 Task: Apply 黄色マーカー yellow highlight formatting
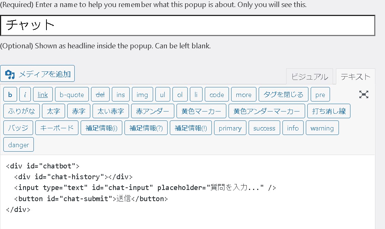pos(201,111)
